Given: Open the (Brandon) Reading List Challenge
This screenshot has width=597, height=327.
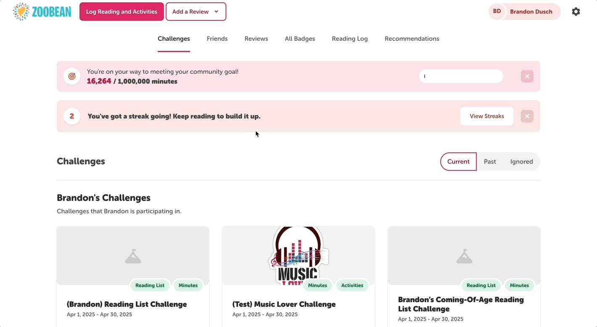Looking at the screenshot, I should (127, 304).
